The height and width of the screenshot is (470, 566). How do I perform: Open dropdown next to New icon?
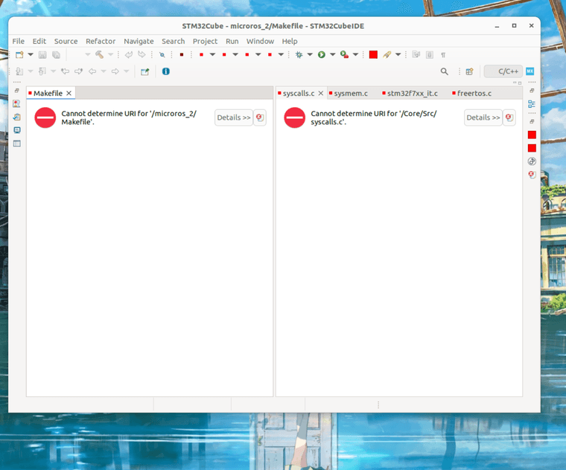pos(31,55)
